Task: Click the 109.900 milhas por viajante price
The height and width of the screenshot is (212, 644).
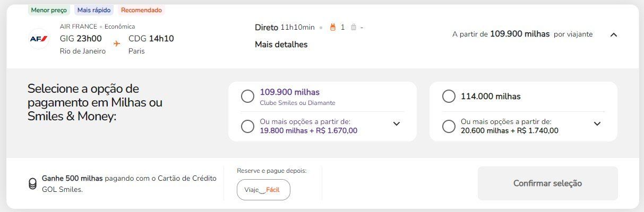Action: point(522,34)
